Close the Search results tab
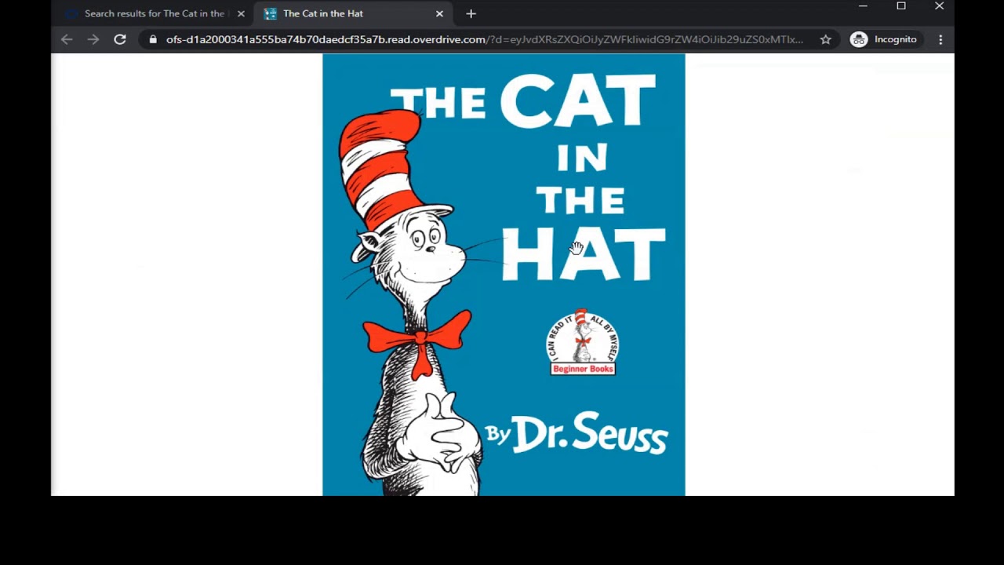The width and height of the screenshot is (1004, 565). 241,13
